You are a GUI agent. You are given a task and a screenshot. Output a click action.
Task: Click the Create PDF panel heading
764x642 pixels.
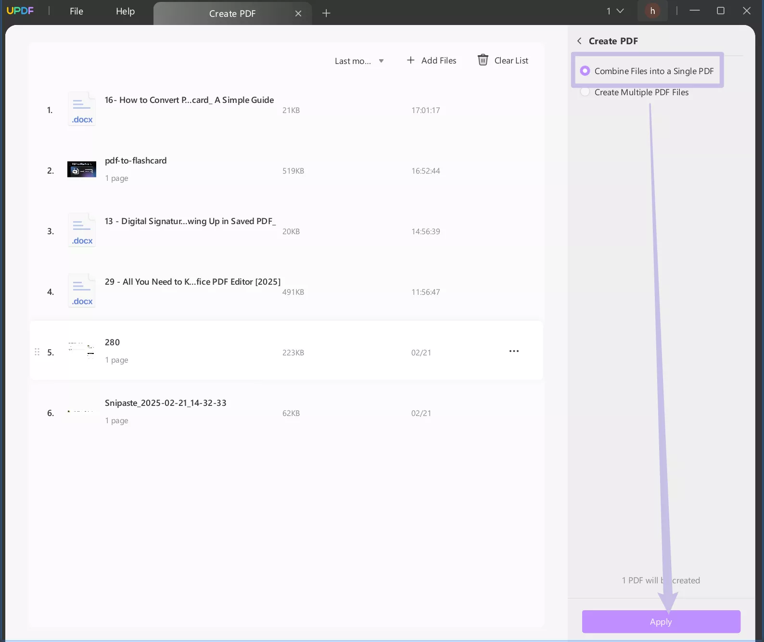tap(613, 41)
